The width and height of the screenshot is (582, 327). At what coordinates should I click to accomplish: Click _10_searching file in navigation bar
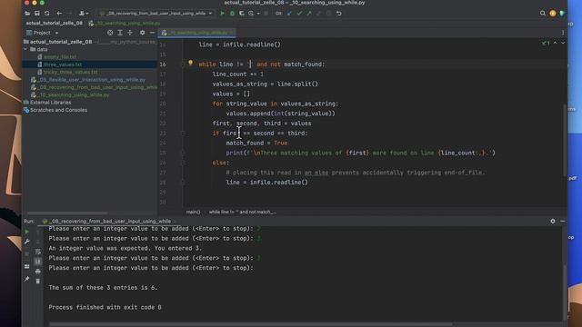click(x=125, y=23)
